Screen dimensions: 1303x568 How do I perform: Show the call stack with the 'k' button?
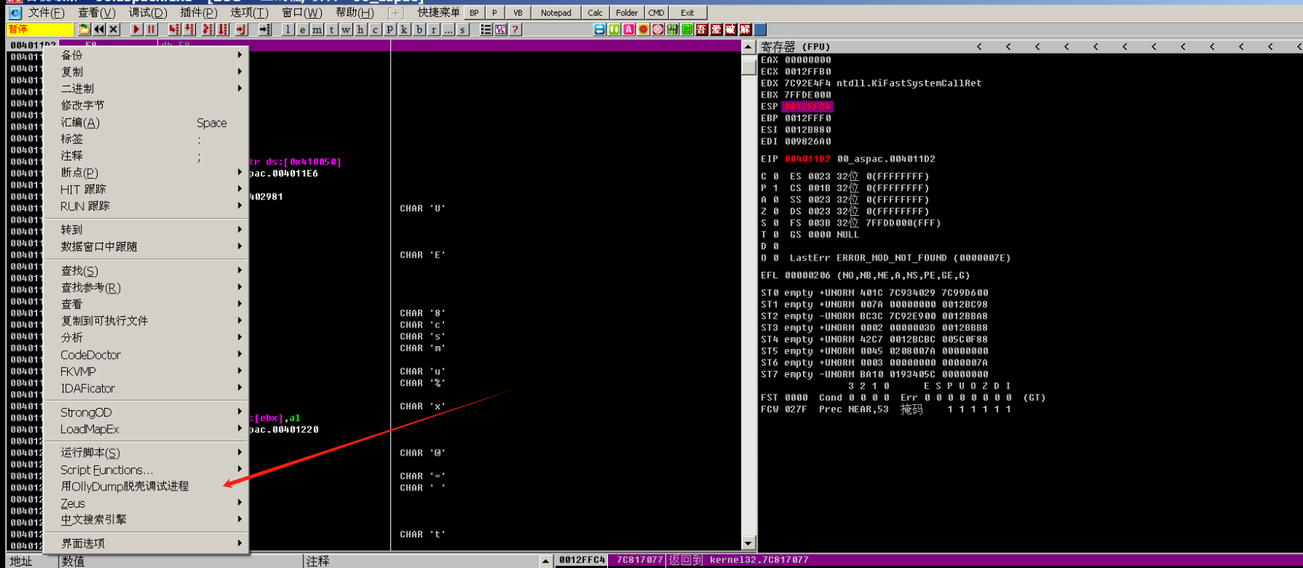[404, 29]
